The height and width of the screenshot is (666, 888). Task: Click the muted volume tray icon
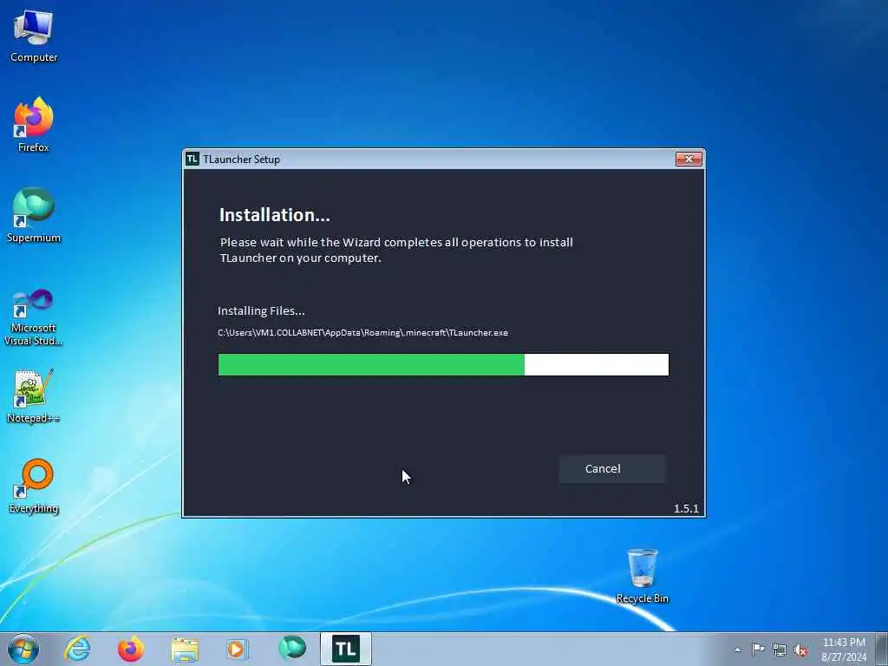(800, 650)
